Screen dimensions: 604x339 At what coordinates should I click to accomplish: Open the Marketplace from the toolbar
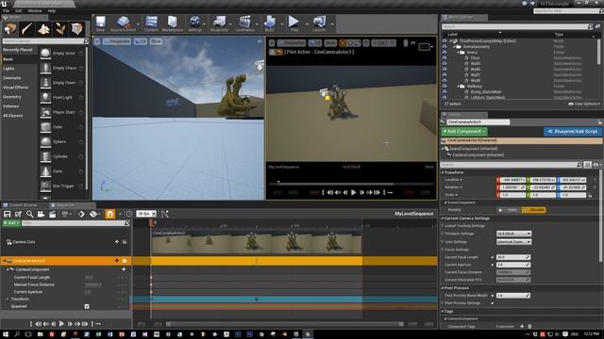tap(172, 24)
